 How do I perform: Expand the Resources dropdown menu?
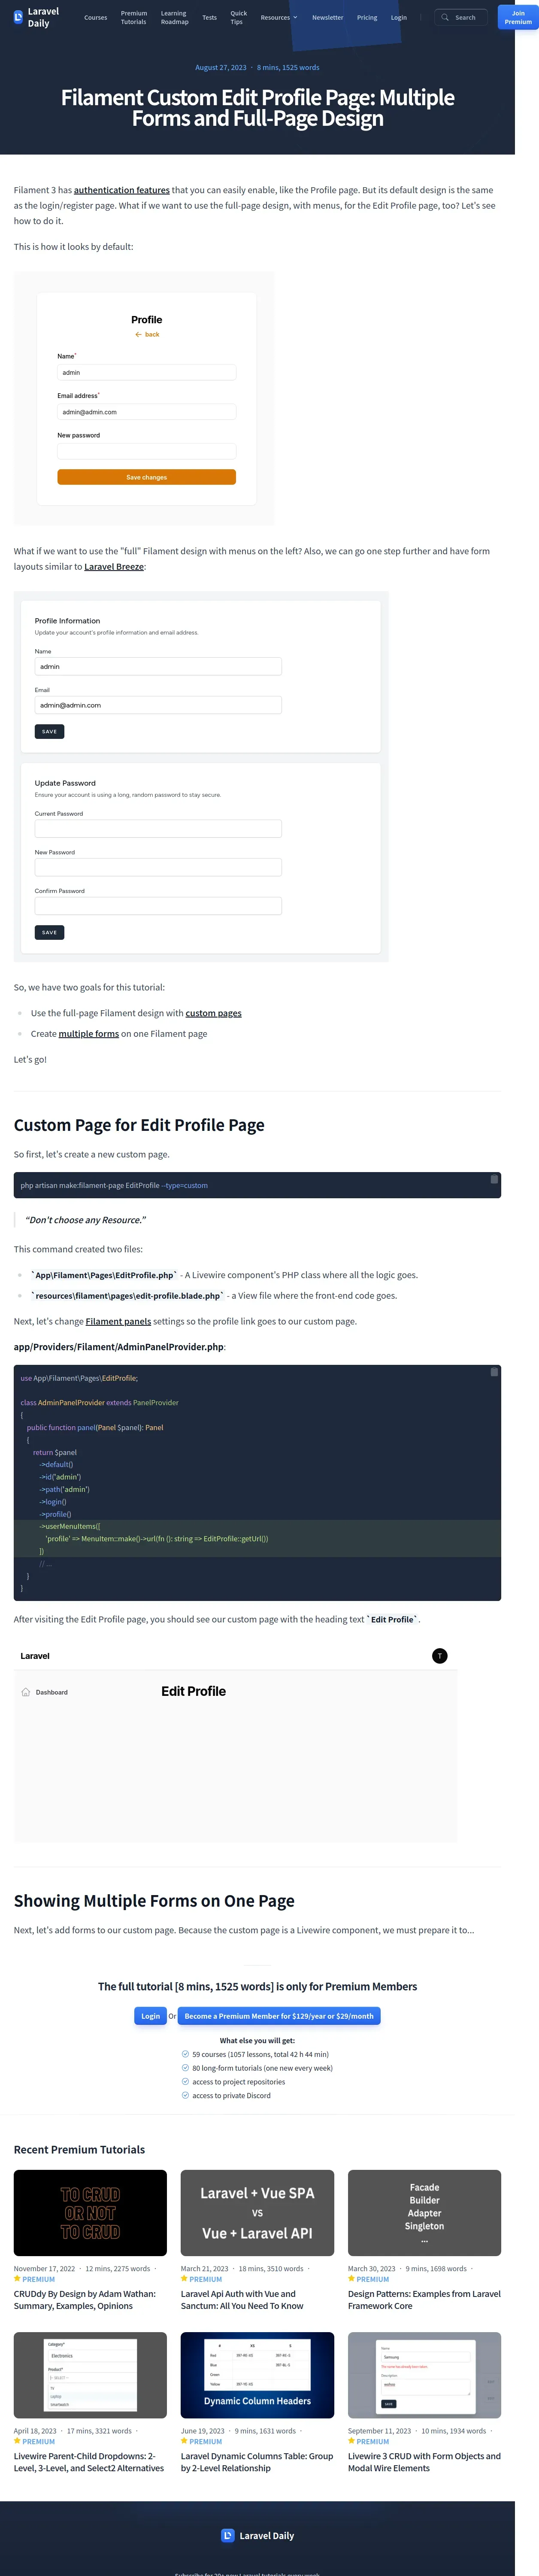[x=279, y=17]
